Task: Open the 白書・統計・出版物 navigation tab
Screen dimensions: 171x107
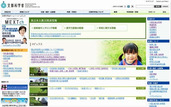Action: (48, 12)
